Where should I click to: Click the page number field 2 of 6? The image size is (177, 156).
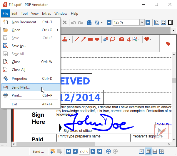click(84, 151)
